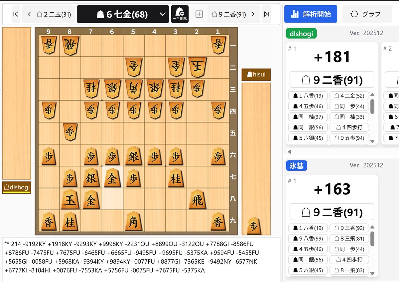The image size is (399, 282).
Task: Click 氷彗 line move 1八香(19)
Action: point(308,228)
